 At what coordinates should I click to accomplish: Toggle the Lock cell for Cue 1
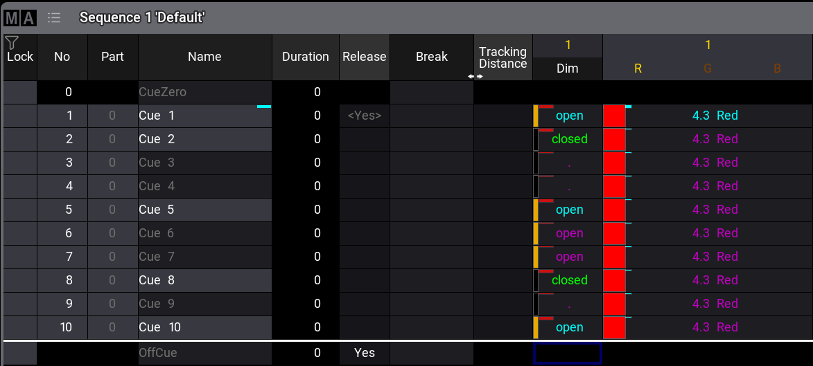tap(19, 116)
